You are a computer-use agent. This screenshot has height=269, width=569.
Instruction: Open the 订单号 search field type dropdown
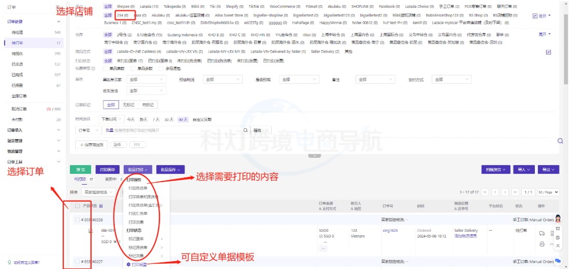[89, 130]
